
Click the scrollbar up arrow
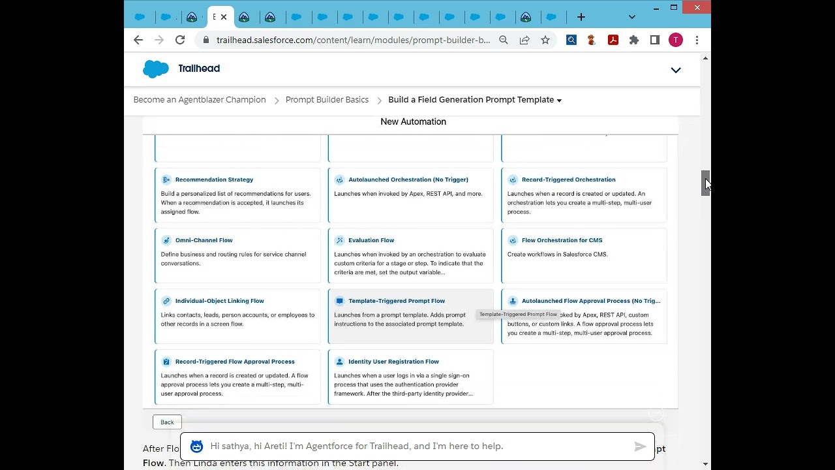pos(705,59)
